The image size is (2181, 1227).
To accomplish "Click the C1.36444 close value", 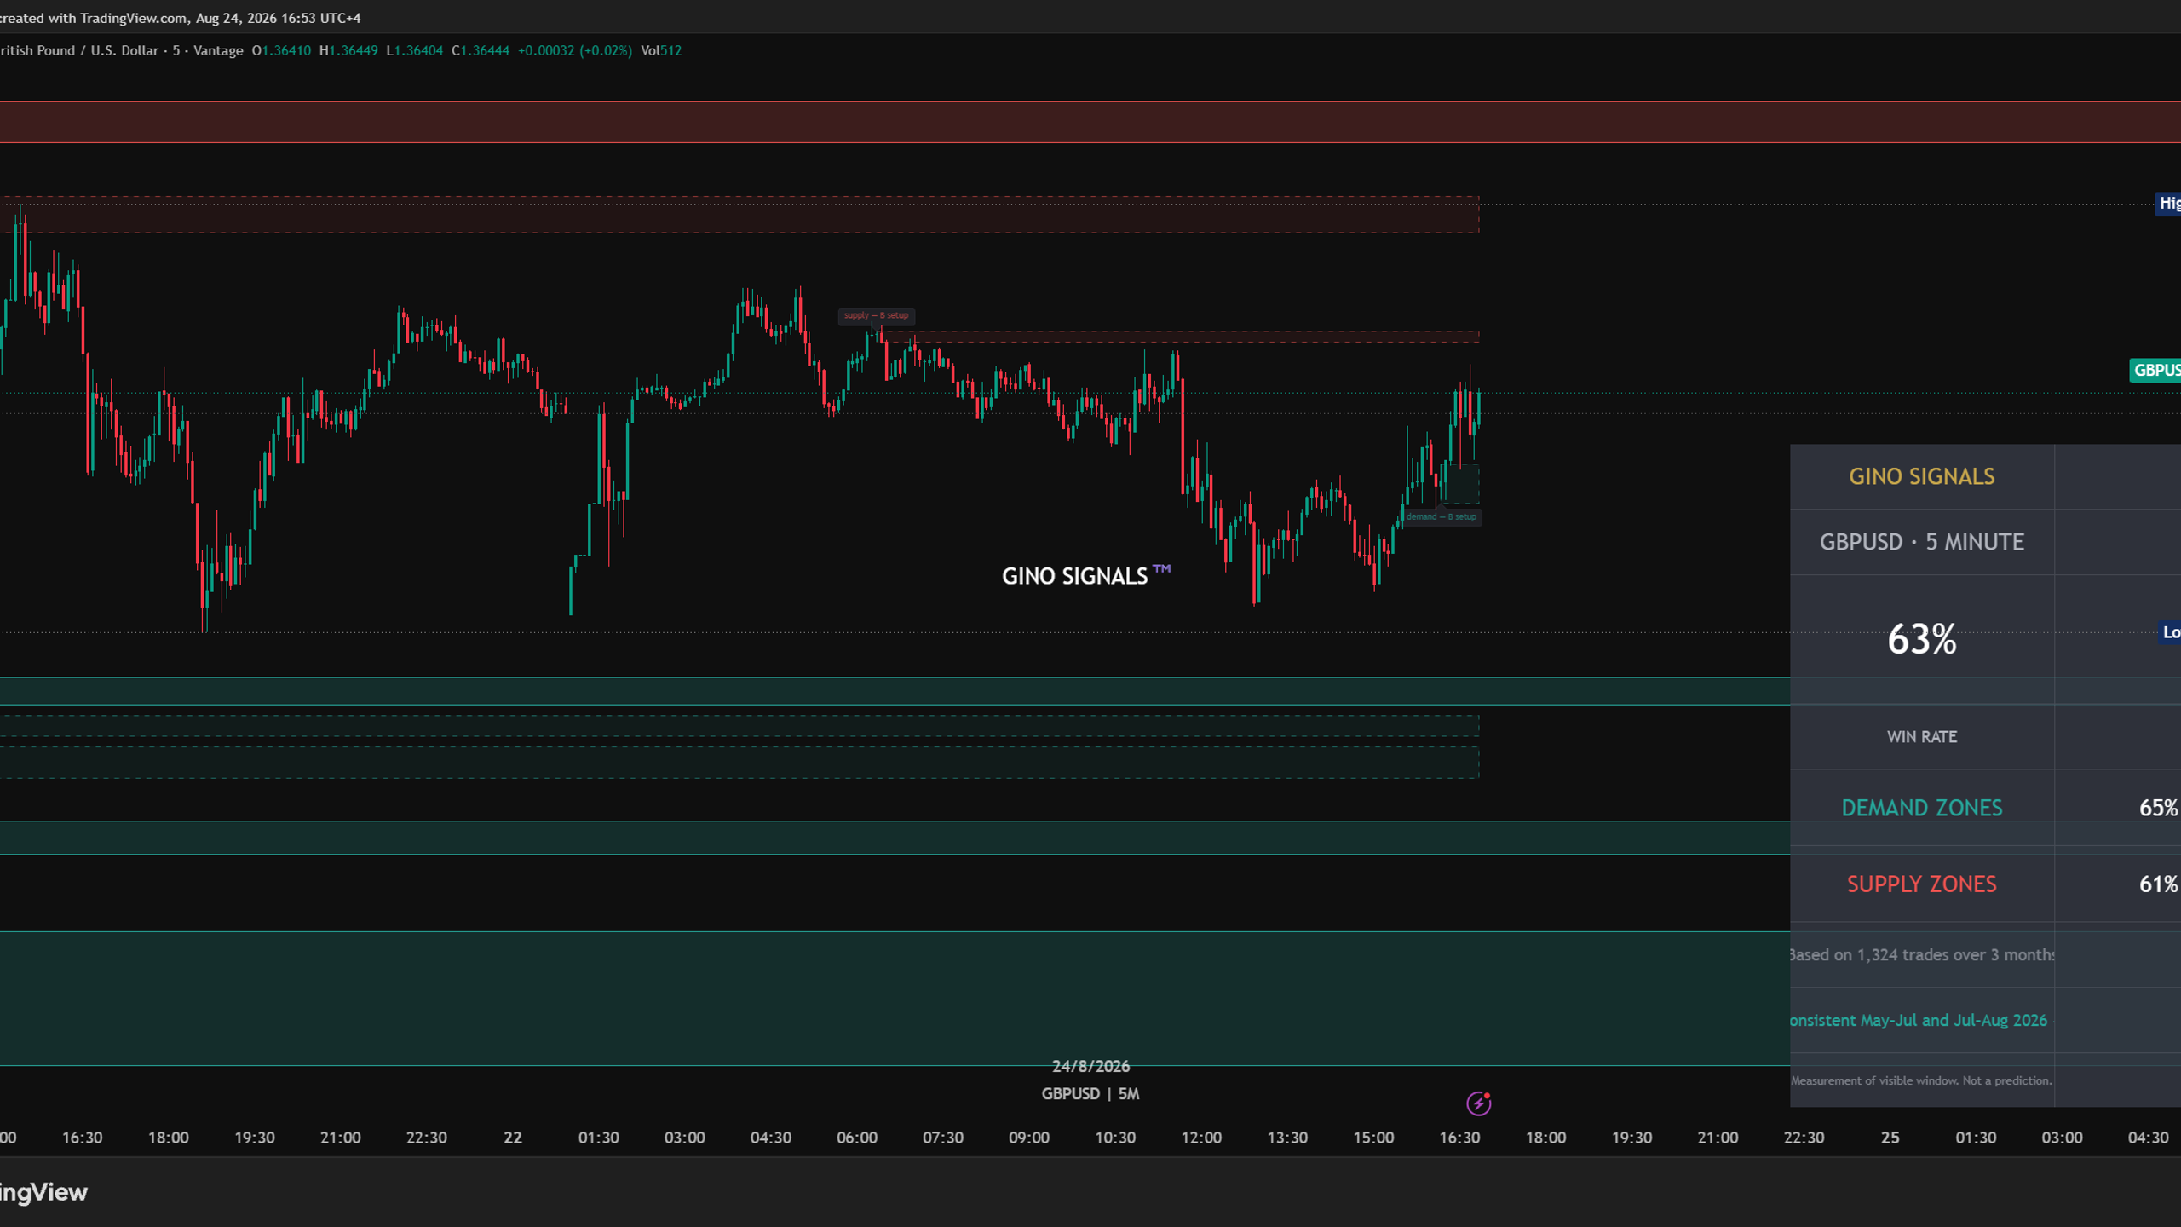I will (x=481, y=51).
